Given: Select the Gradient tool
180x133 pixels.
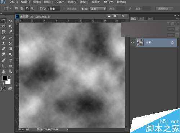Looking at the screenshot, I should click(10, 49).
